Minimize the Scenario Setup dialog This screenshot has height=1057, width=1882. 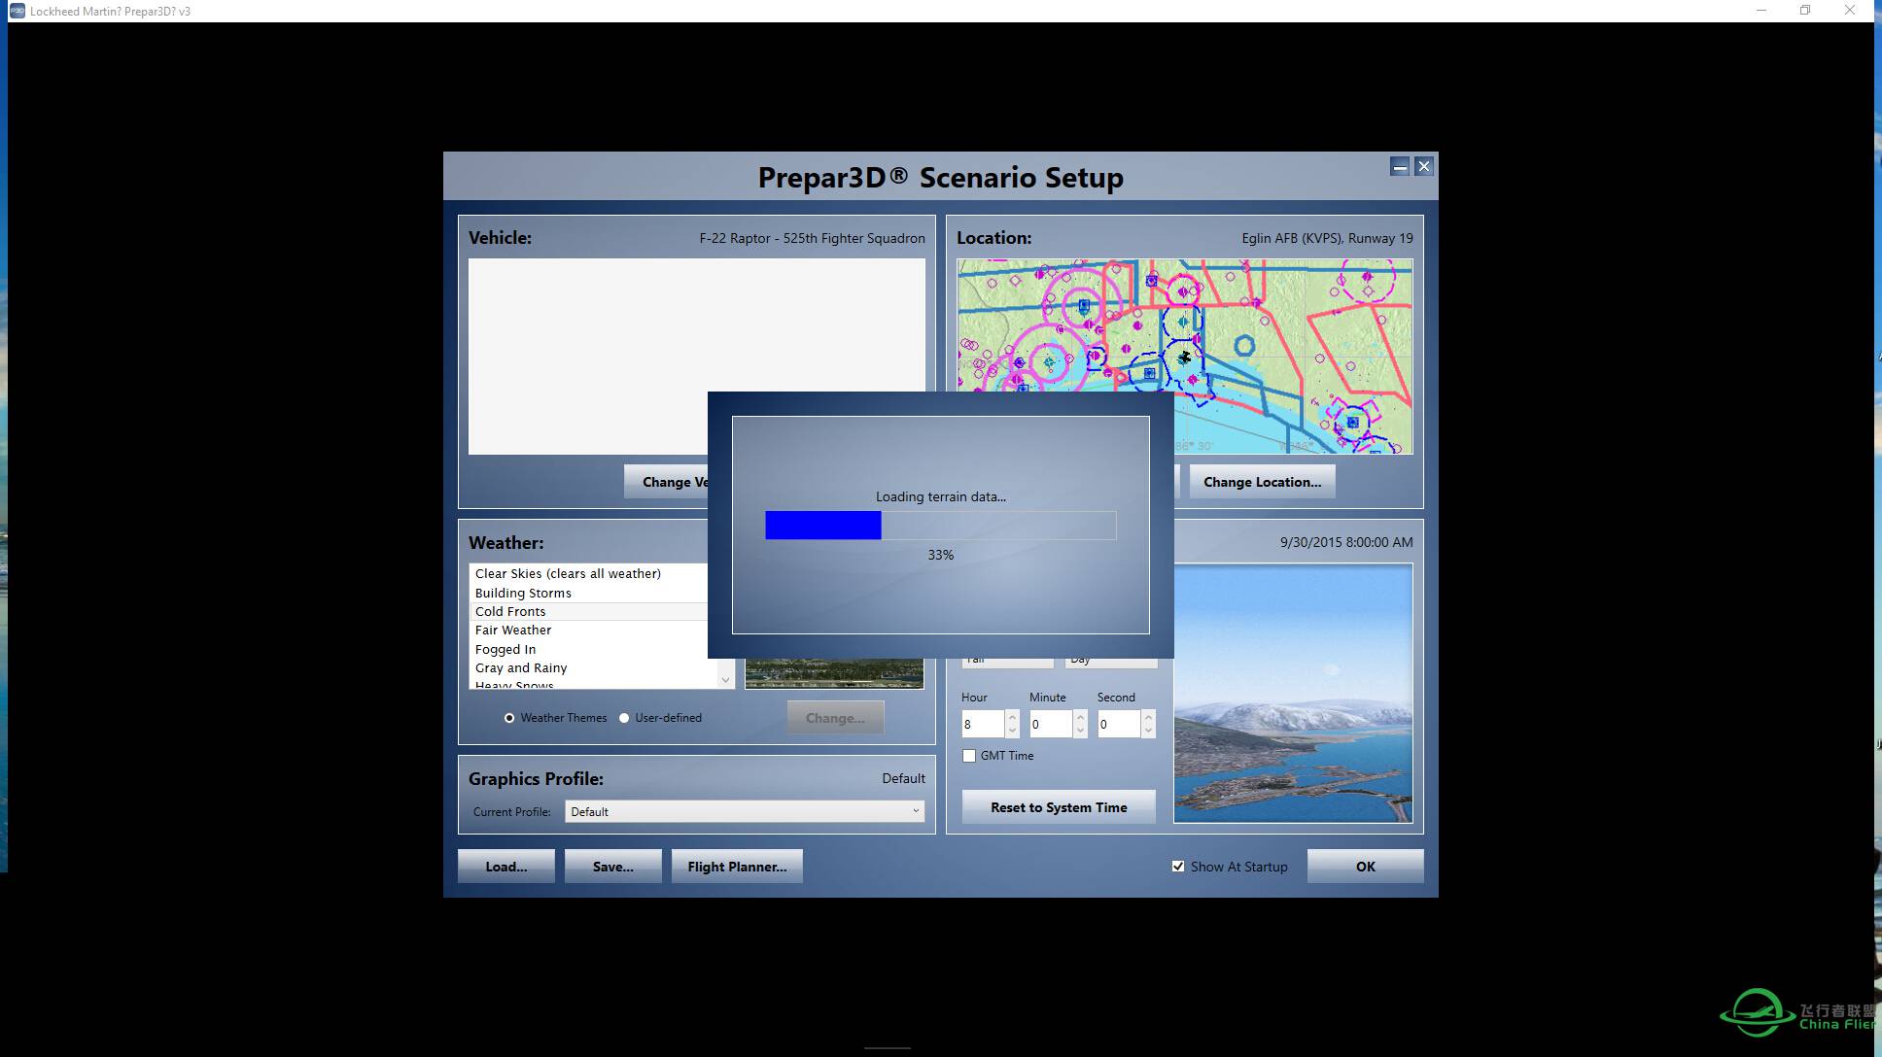(1400, 166)
